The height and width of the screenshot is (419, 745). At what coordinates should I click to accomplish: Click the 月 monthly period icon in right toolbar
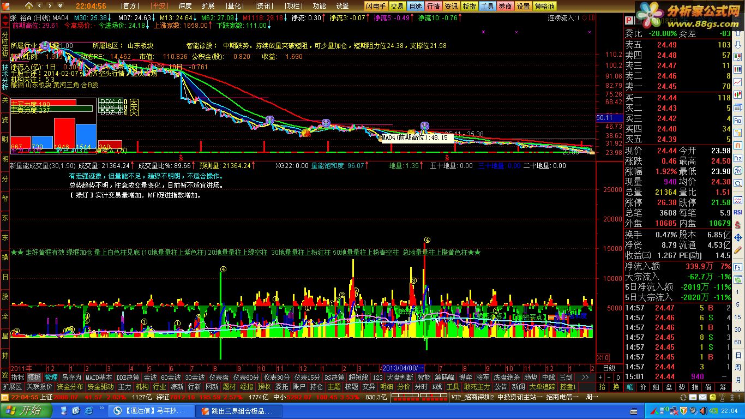[x=738, y=380]
